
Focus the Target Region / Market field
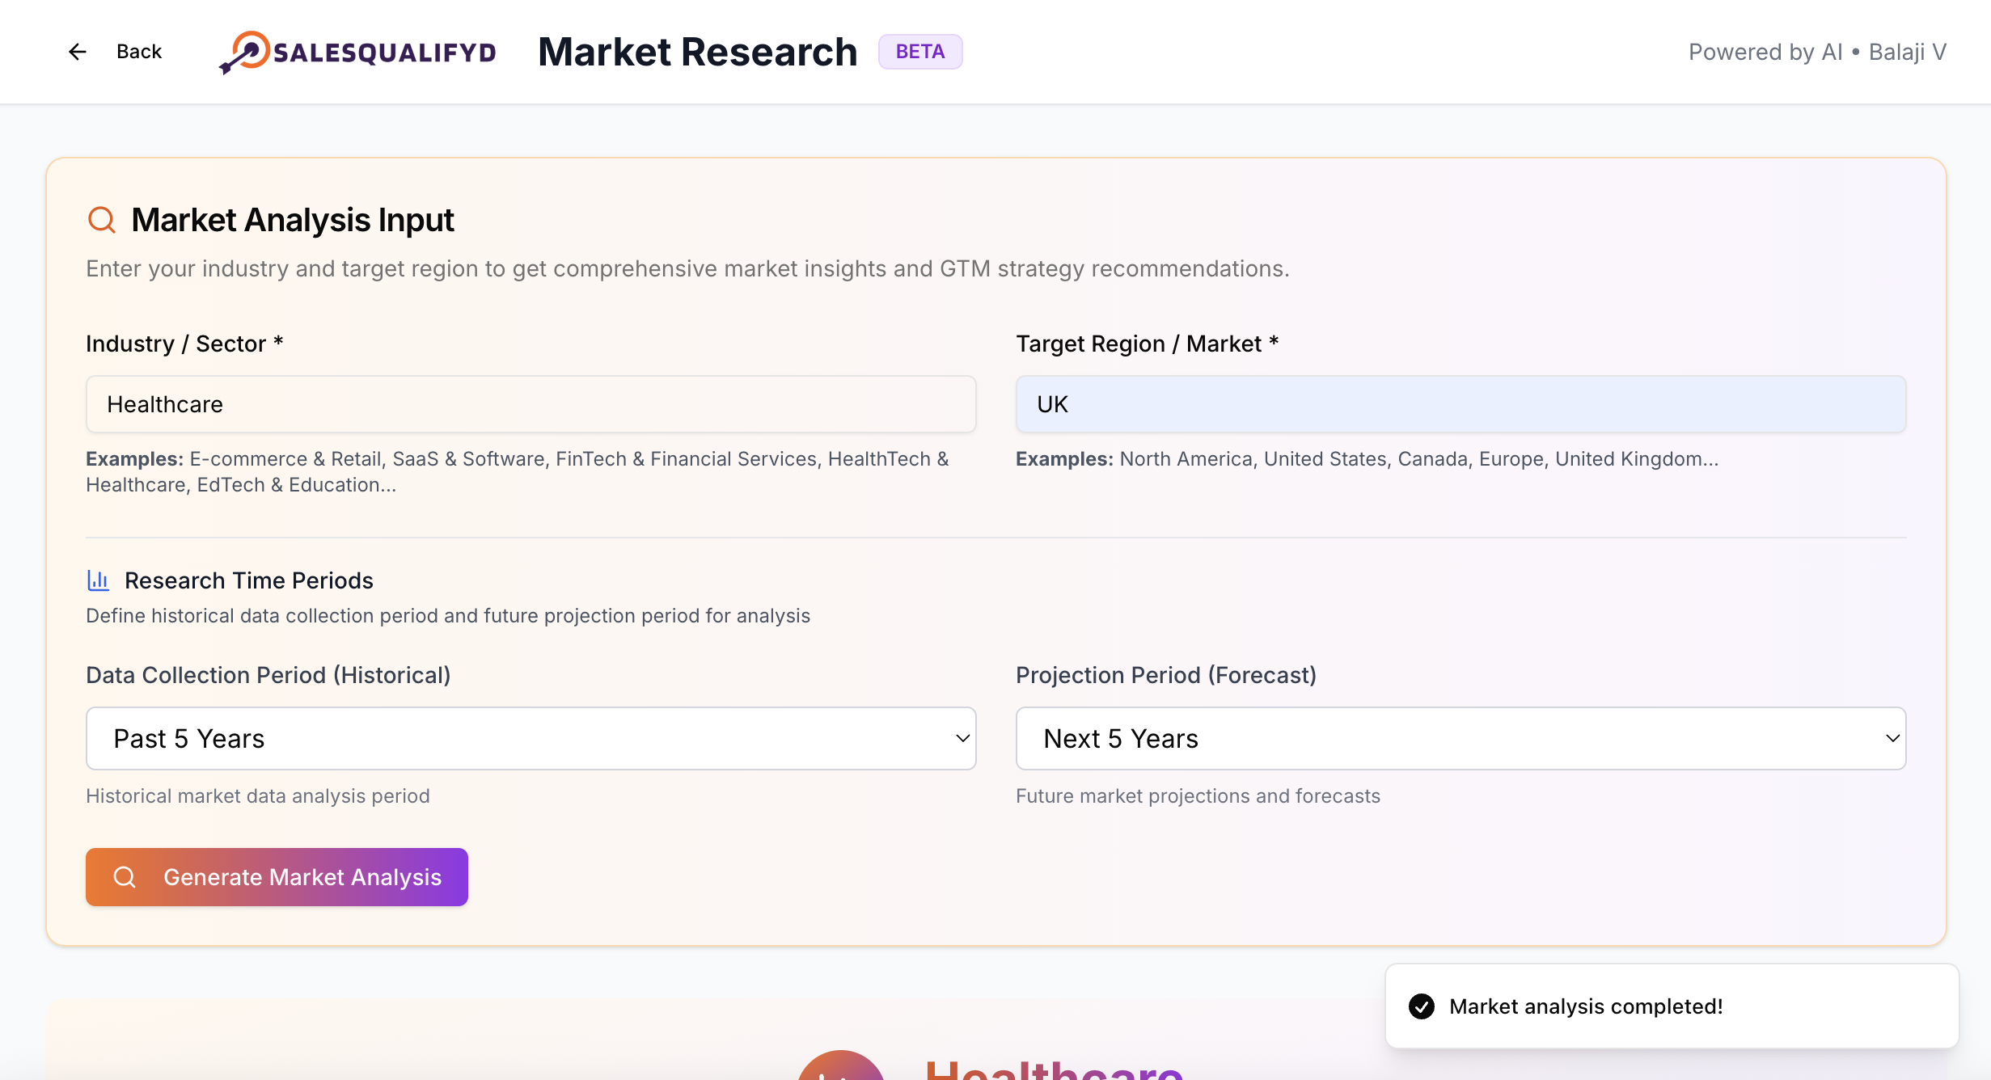point(1460,404)
